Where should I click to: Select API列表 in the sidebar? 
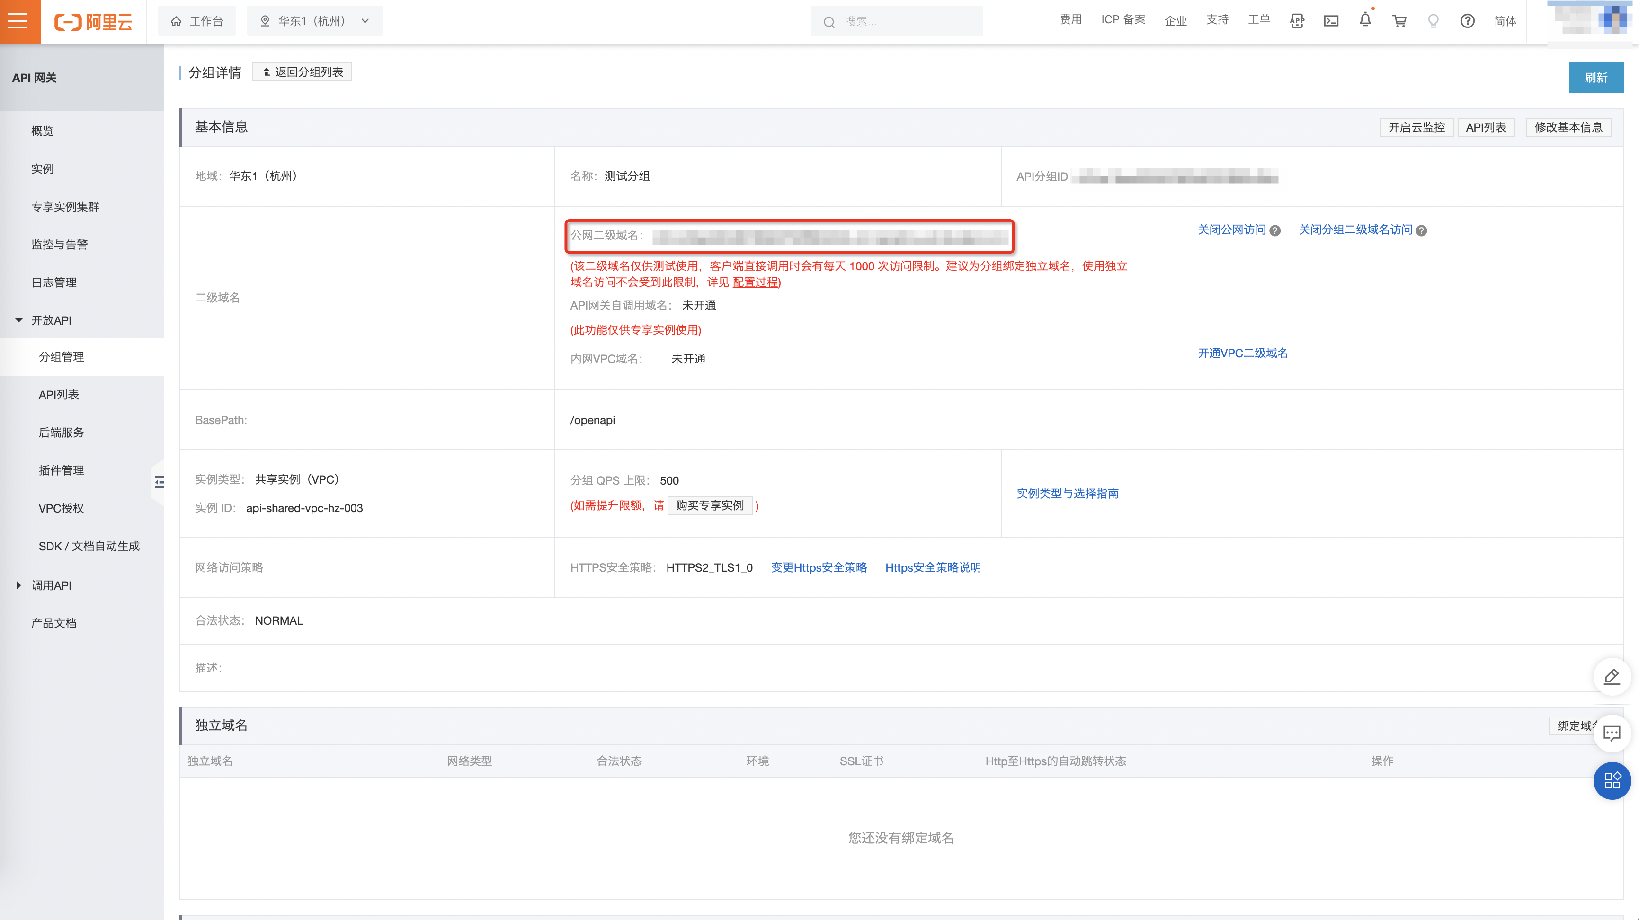tap(59, 395)
